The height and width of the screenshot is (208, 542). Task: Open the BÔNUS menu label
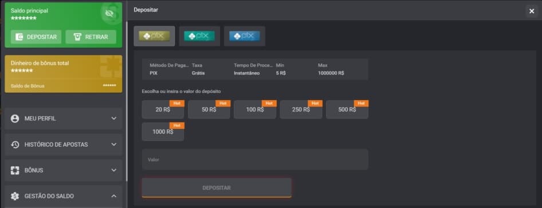pos(34,170)
